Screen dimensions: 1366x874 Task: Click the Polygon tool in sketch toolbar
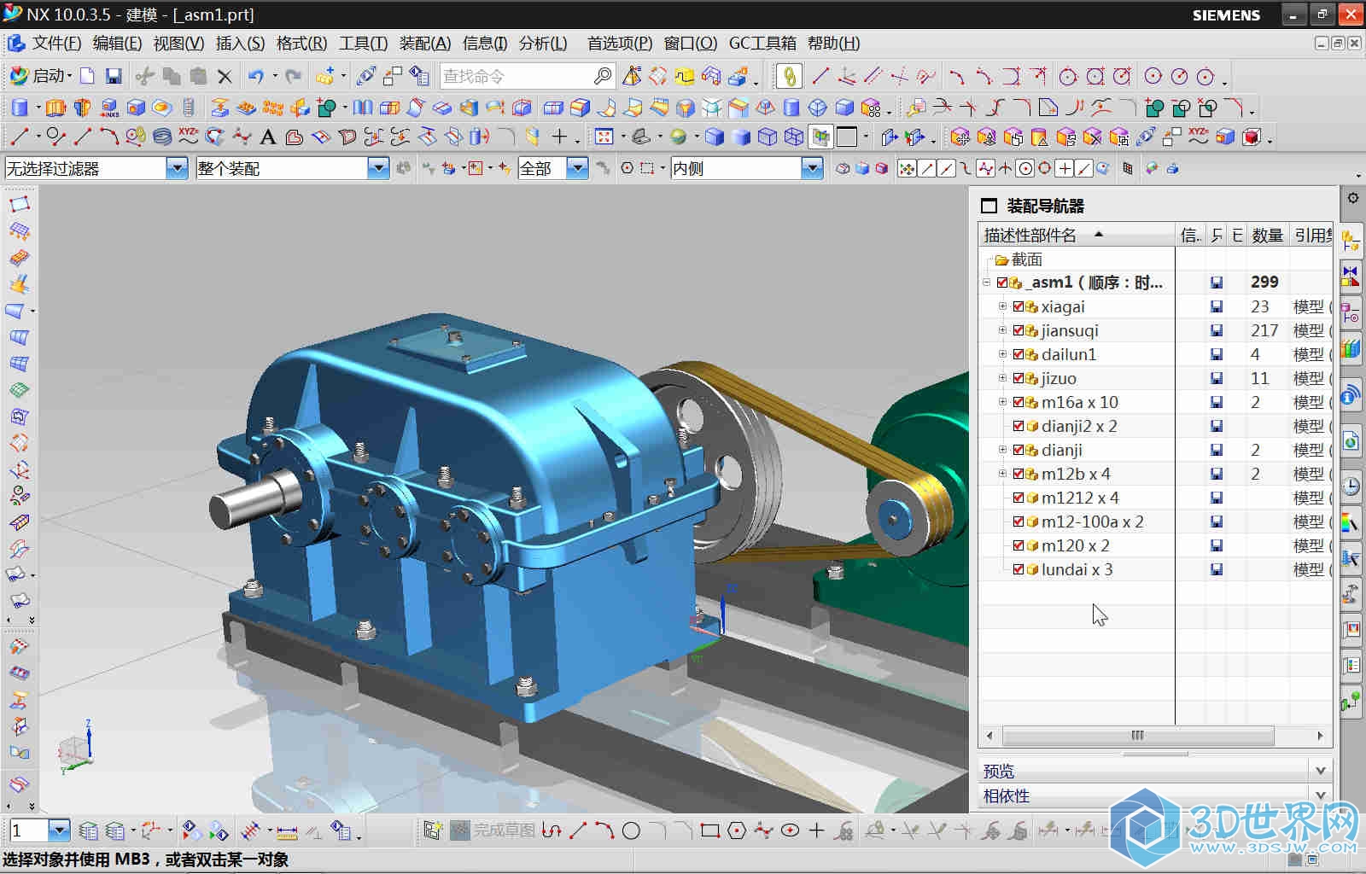pos(737,830)
